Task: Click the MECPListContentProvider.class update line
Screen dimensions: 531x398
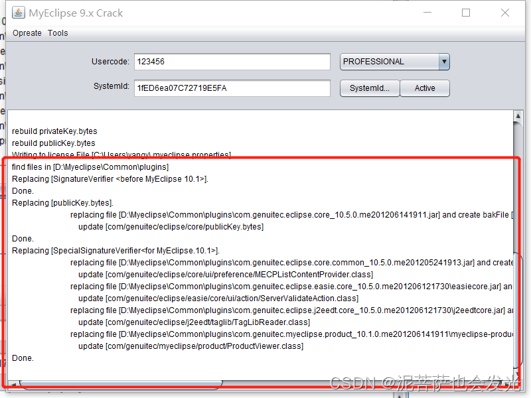Action: pyautogui.click(x=226, y=275)
